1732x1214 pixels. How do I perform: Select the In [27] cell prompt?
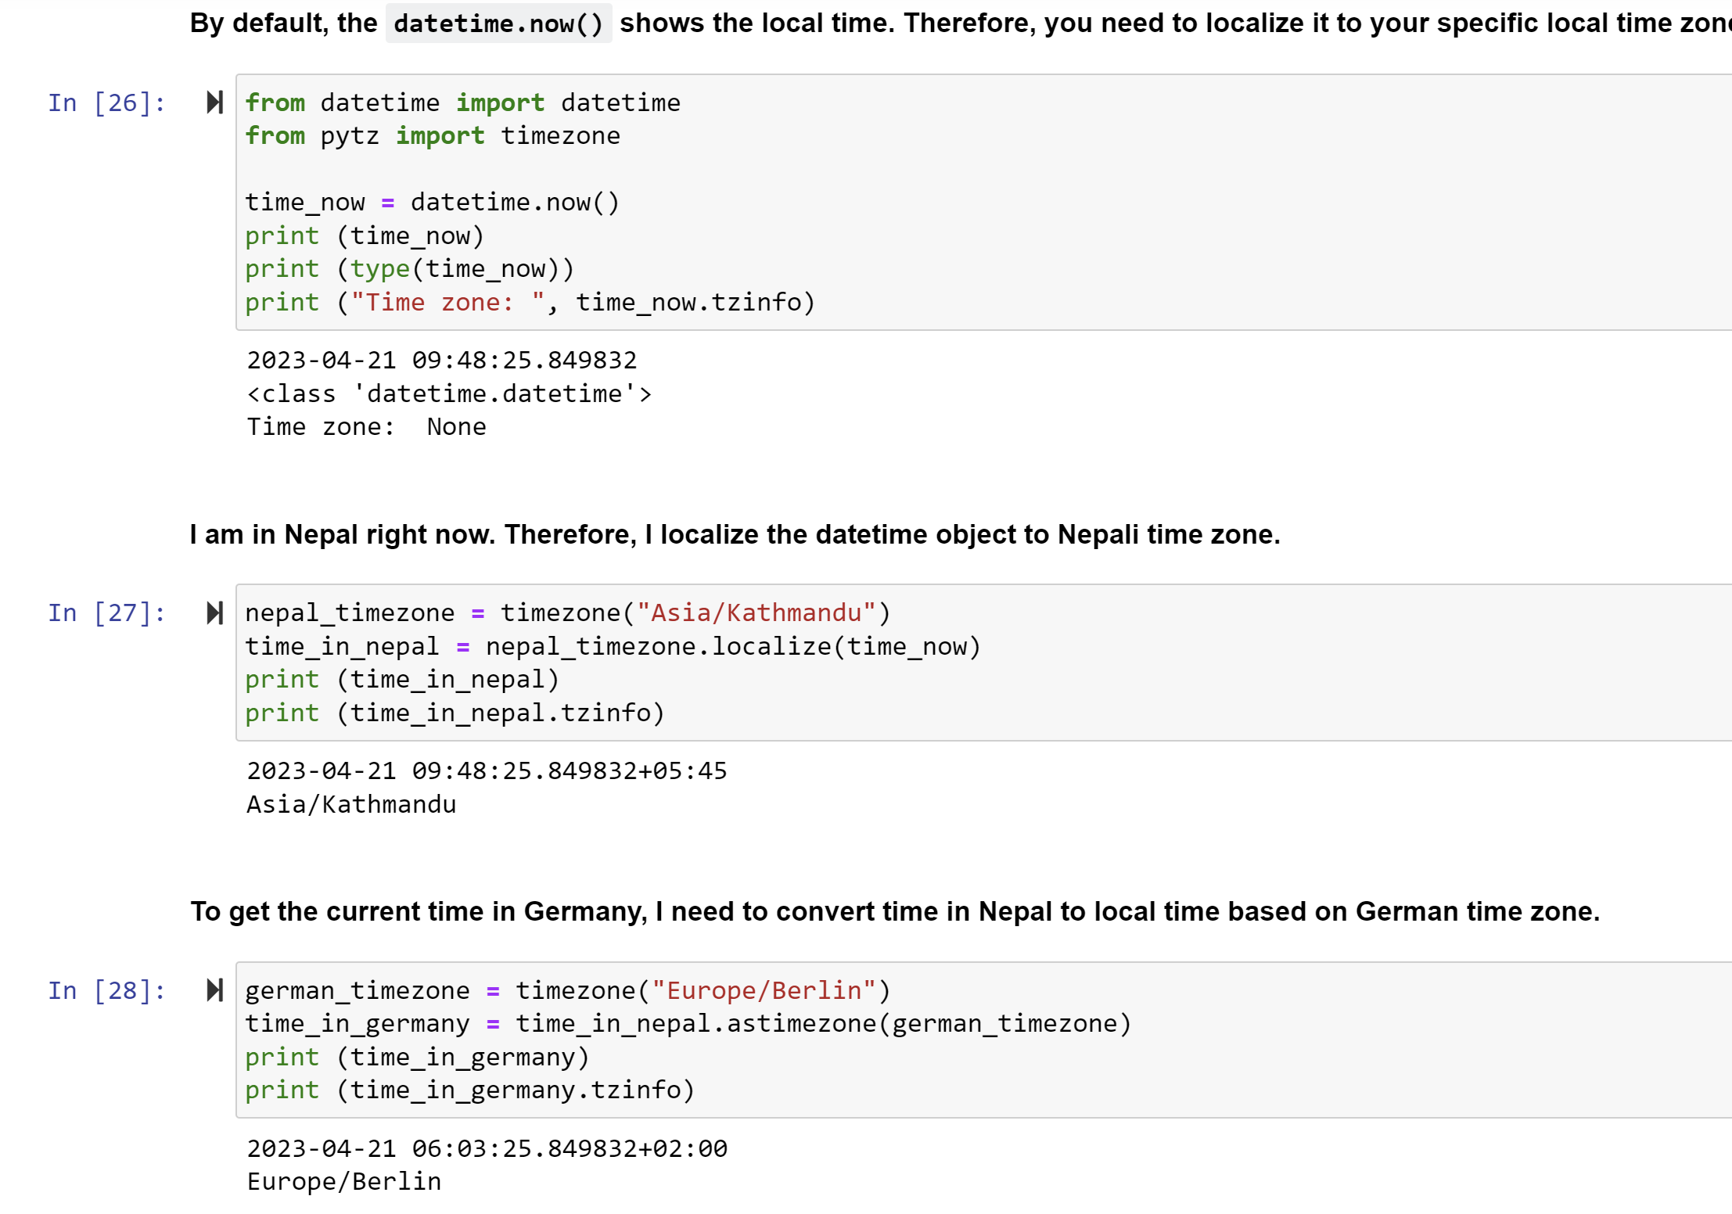106,612
